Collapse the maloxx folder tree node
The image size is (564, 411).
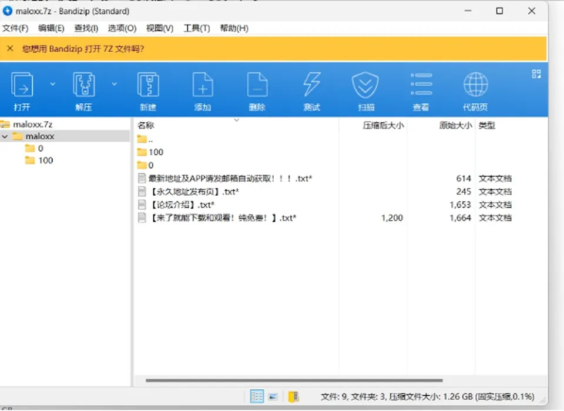(x=5, y=136)
